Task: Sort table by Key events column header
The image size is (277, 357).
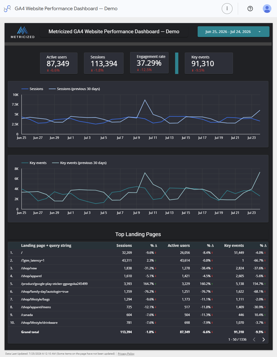Action: click(x=234, y=246)
